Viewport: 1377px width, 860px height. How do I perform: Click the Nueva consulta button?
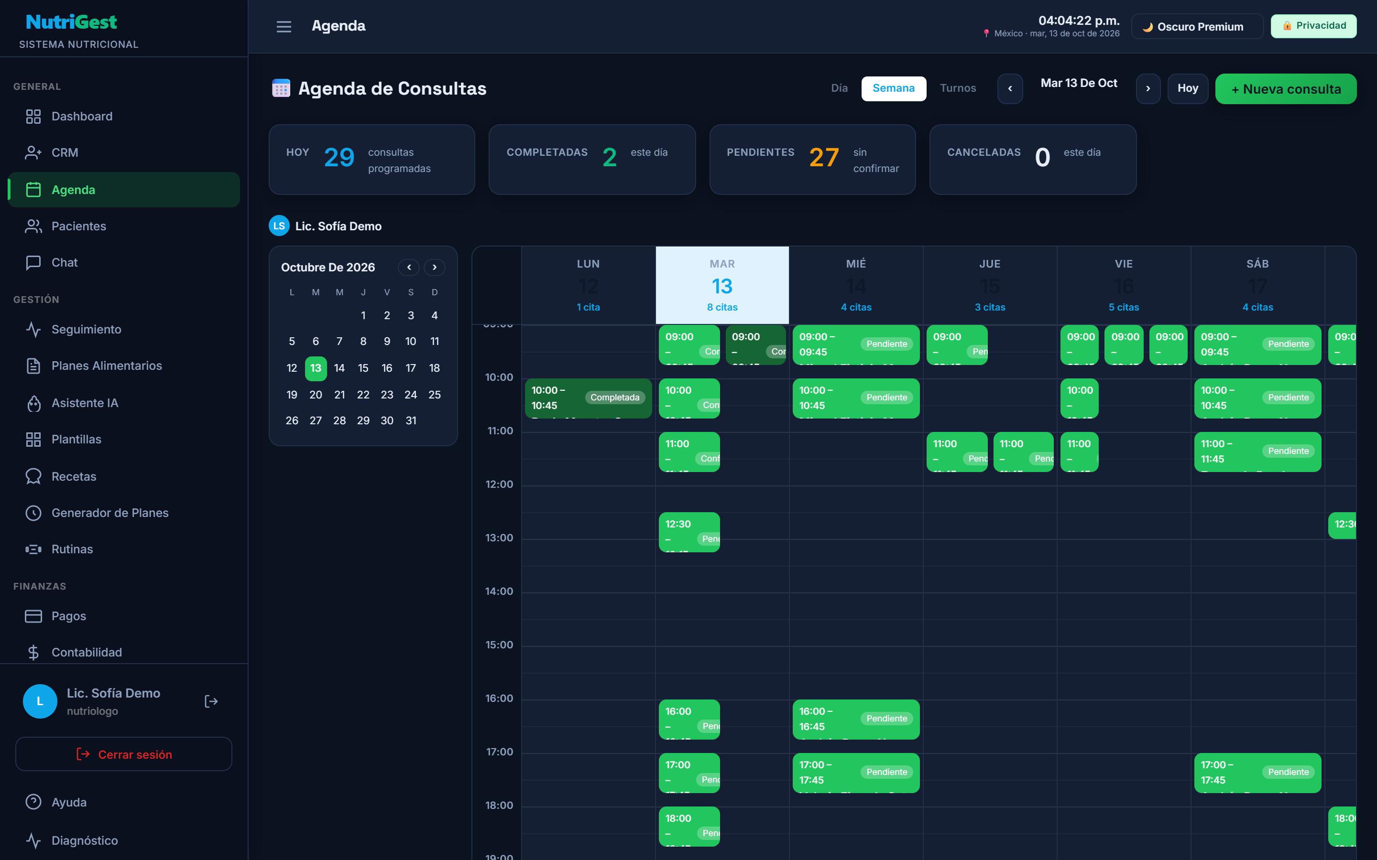point(1285,89)
